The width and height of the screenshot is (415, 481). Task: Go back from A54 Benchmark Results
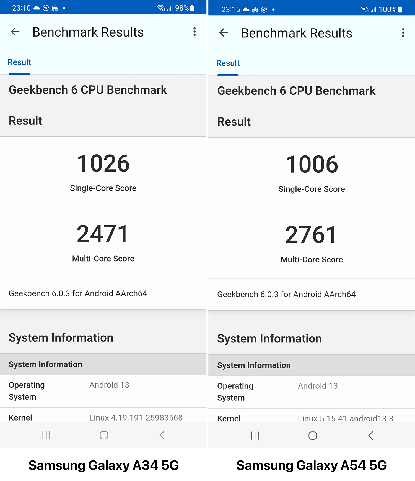(224, 33)
